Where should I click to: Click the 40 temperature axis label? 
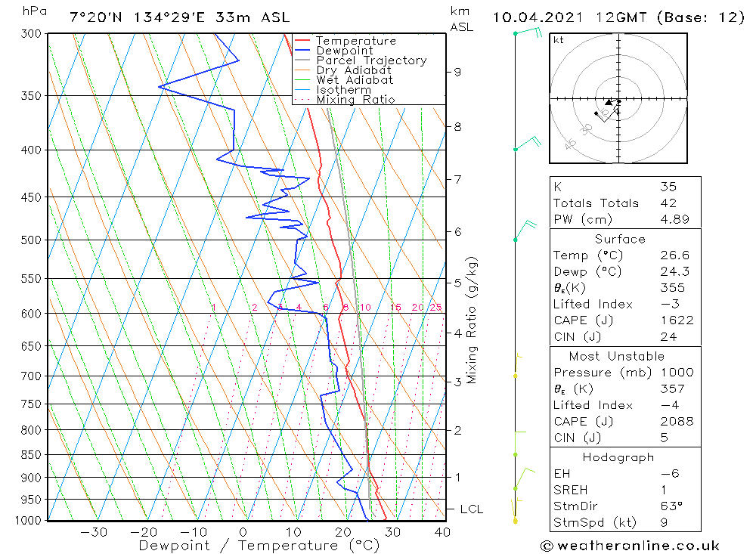click(442, 532)
